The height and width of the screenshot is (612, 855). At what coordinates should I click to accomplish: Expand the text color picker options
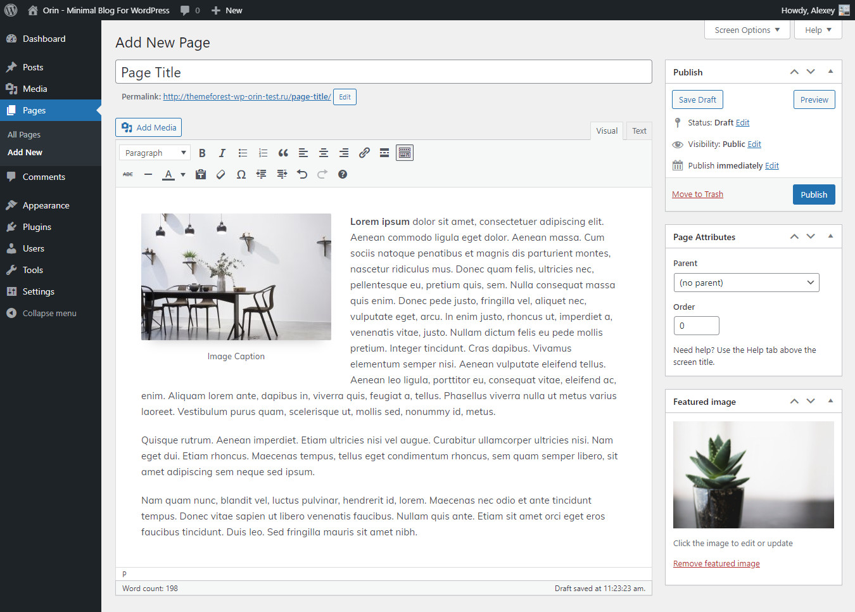(x=182, y=174)
